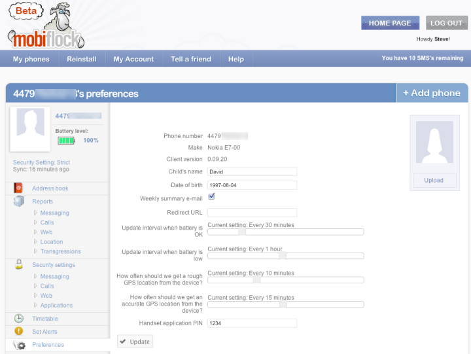Open the My phones menu
The image size is (471, 354).
(x=31, y=59)
